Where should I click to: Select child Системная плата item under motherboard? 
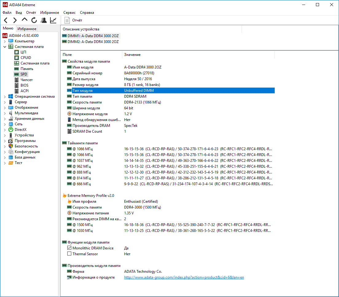point(35,63)
